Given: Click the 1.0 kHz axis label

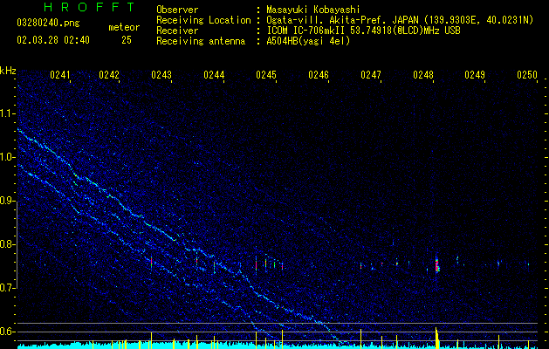Looking at the screenshot, I should coord(8,157).
